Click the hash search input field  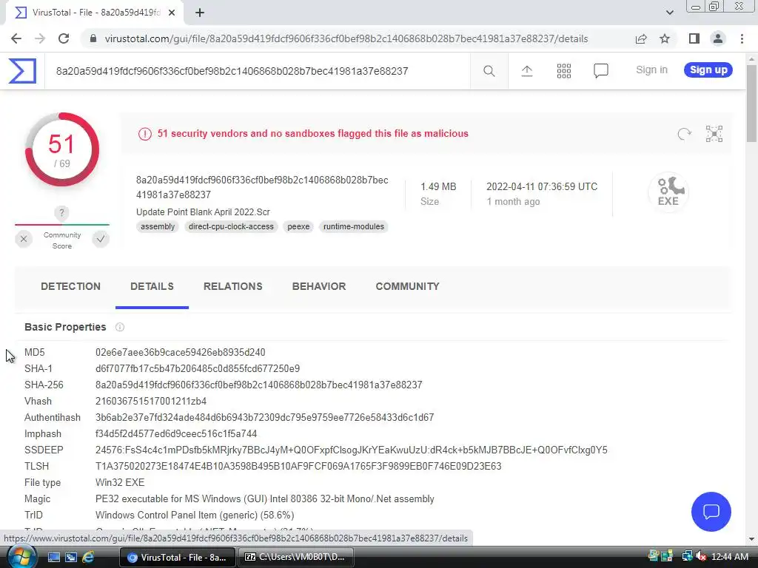257,71
